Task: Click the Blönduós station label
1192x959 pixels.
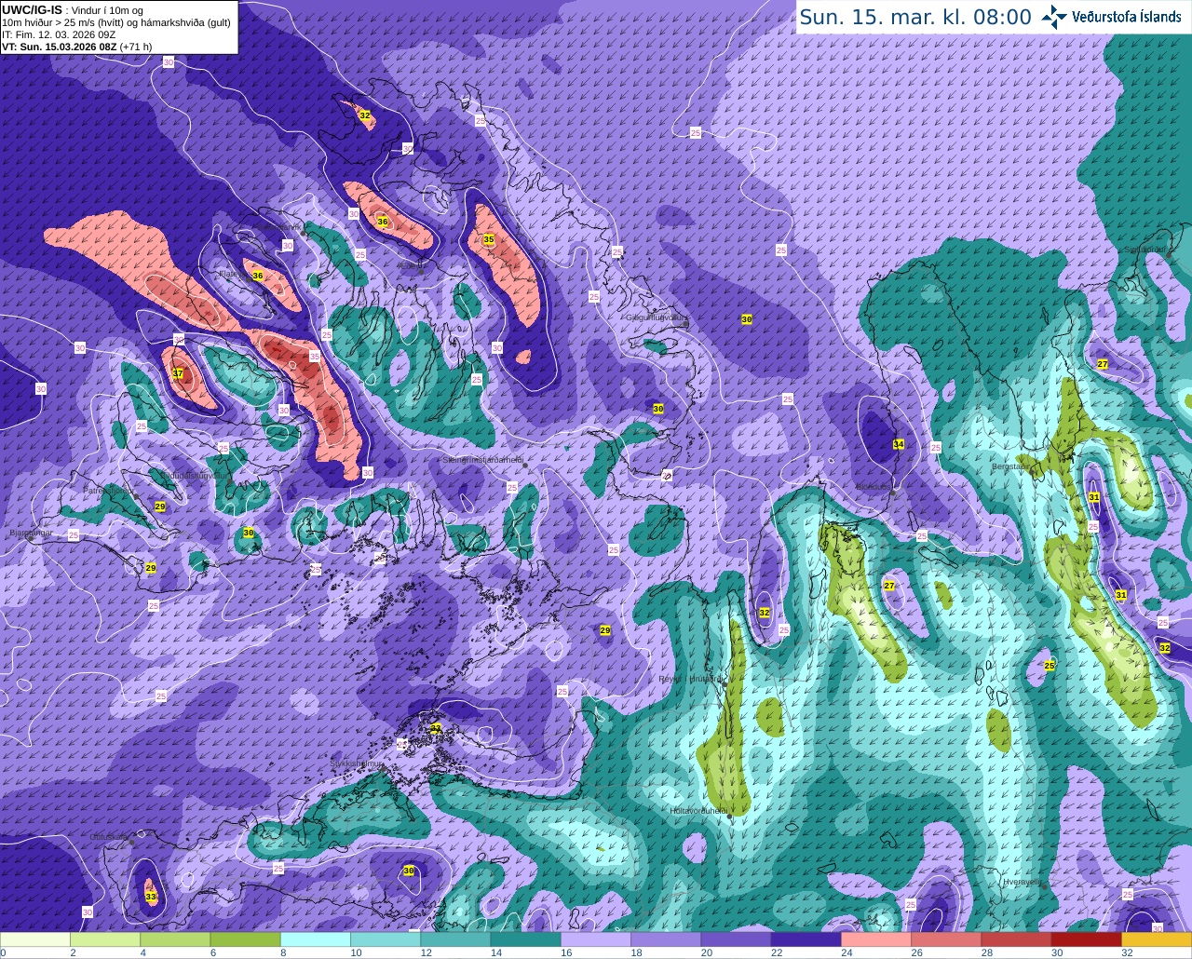Action: tap(874, 486)
